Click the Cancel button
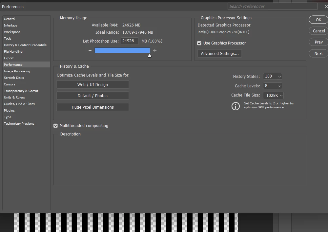Screen dimensions: 328x232 click(x=318, y=31)
